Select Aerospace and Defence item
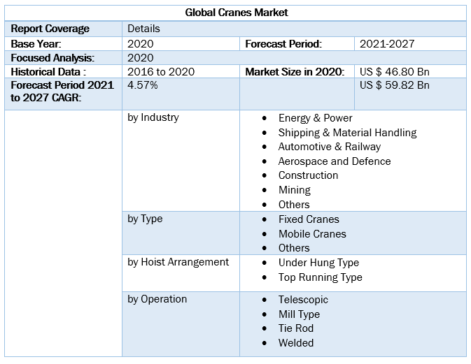Screen dimensions: 471x364 pos(334,161)
